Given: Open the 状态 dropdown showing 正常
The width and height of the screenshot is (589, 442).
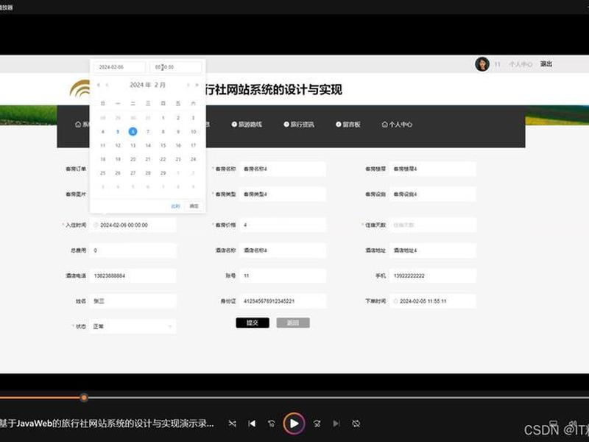Looking at the screenshot, I should [x=133, y=326].
